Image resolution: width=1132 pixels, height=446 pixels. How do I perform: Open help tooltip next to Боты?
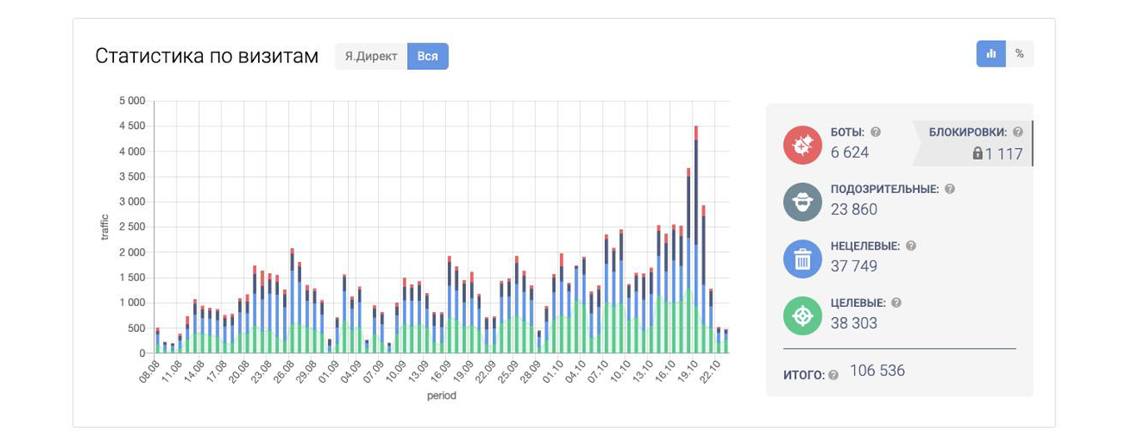(x=876, y=132)
